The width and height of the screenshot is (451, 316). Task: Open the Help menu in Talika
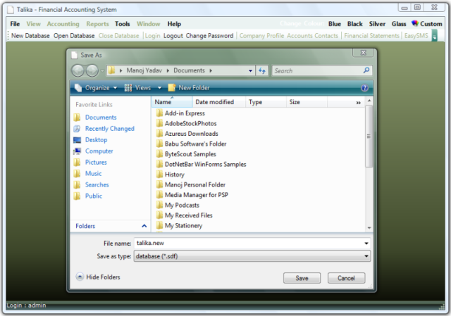point(174,24)
